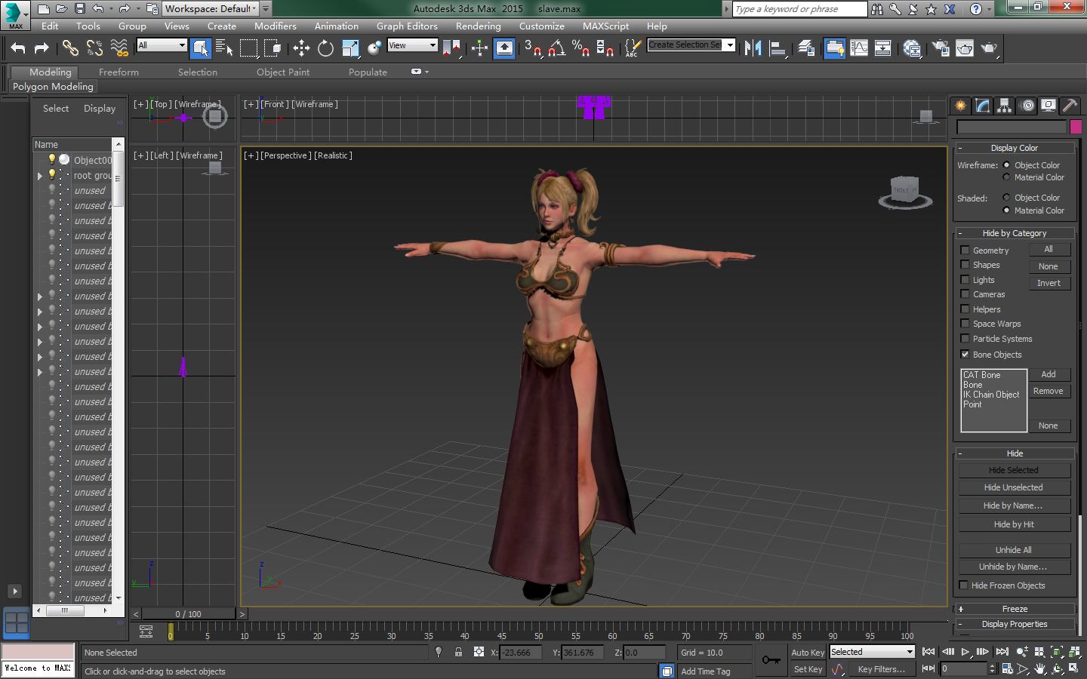
Task: Click Play Animation button
Action: coord(965,652)
